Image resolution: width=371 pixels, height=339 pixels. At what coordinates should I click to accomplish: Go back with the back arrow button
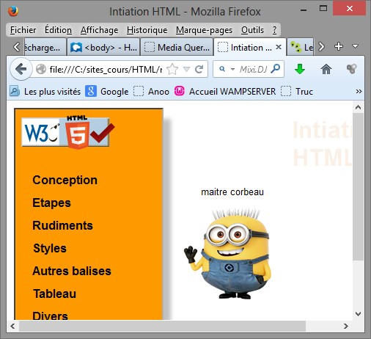pos(21,69)
